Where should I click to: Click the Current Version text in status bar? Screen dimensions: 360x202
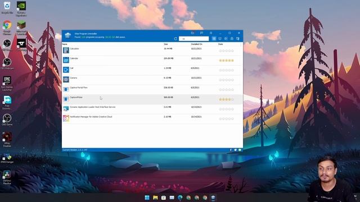pyautogui.click(x=75, y=150)
